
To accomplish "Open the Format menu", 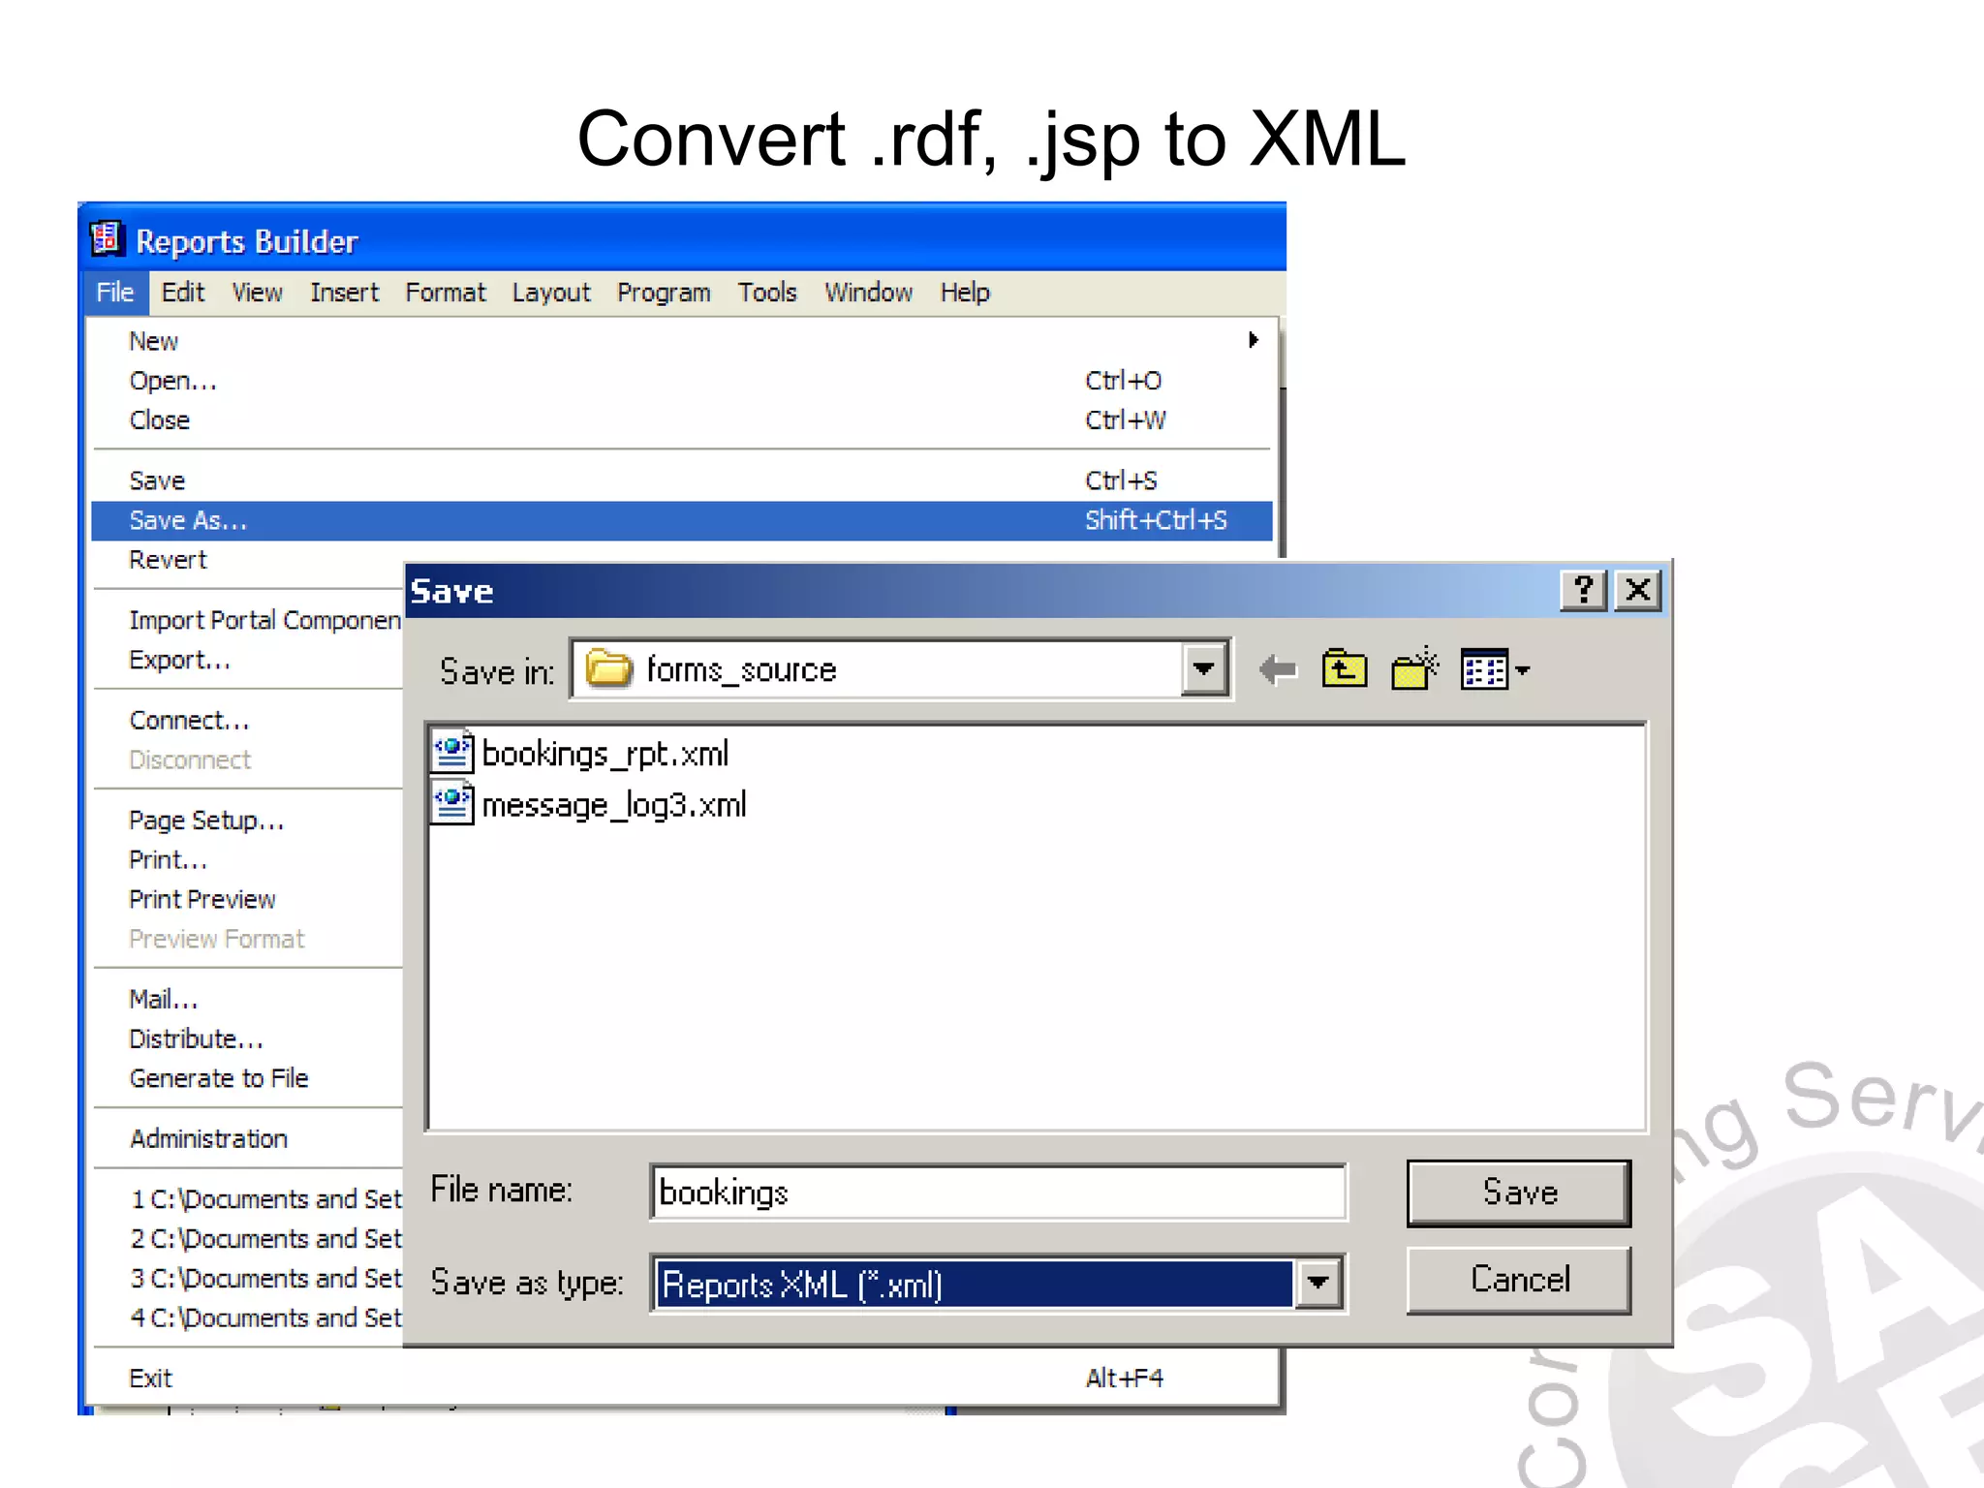I will click(x=445, y=293).
